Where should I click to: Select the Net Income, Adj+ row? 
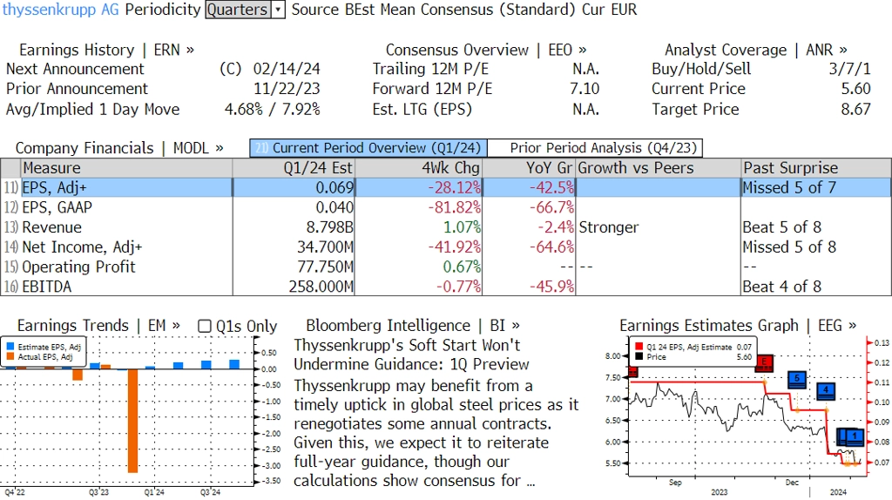446,247
